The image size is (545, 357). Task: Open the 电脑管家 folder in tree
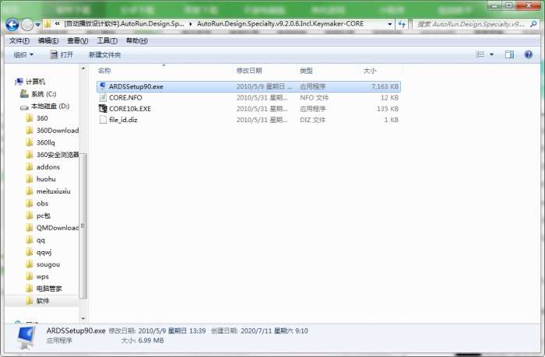coord(49,289)
